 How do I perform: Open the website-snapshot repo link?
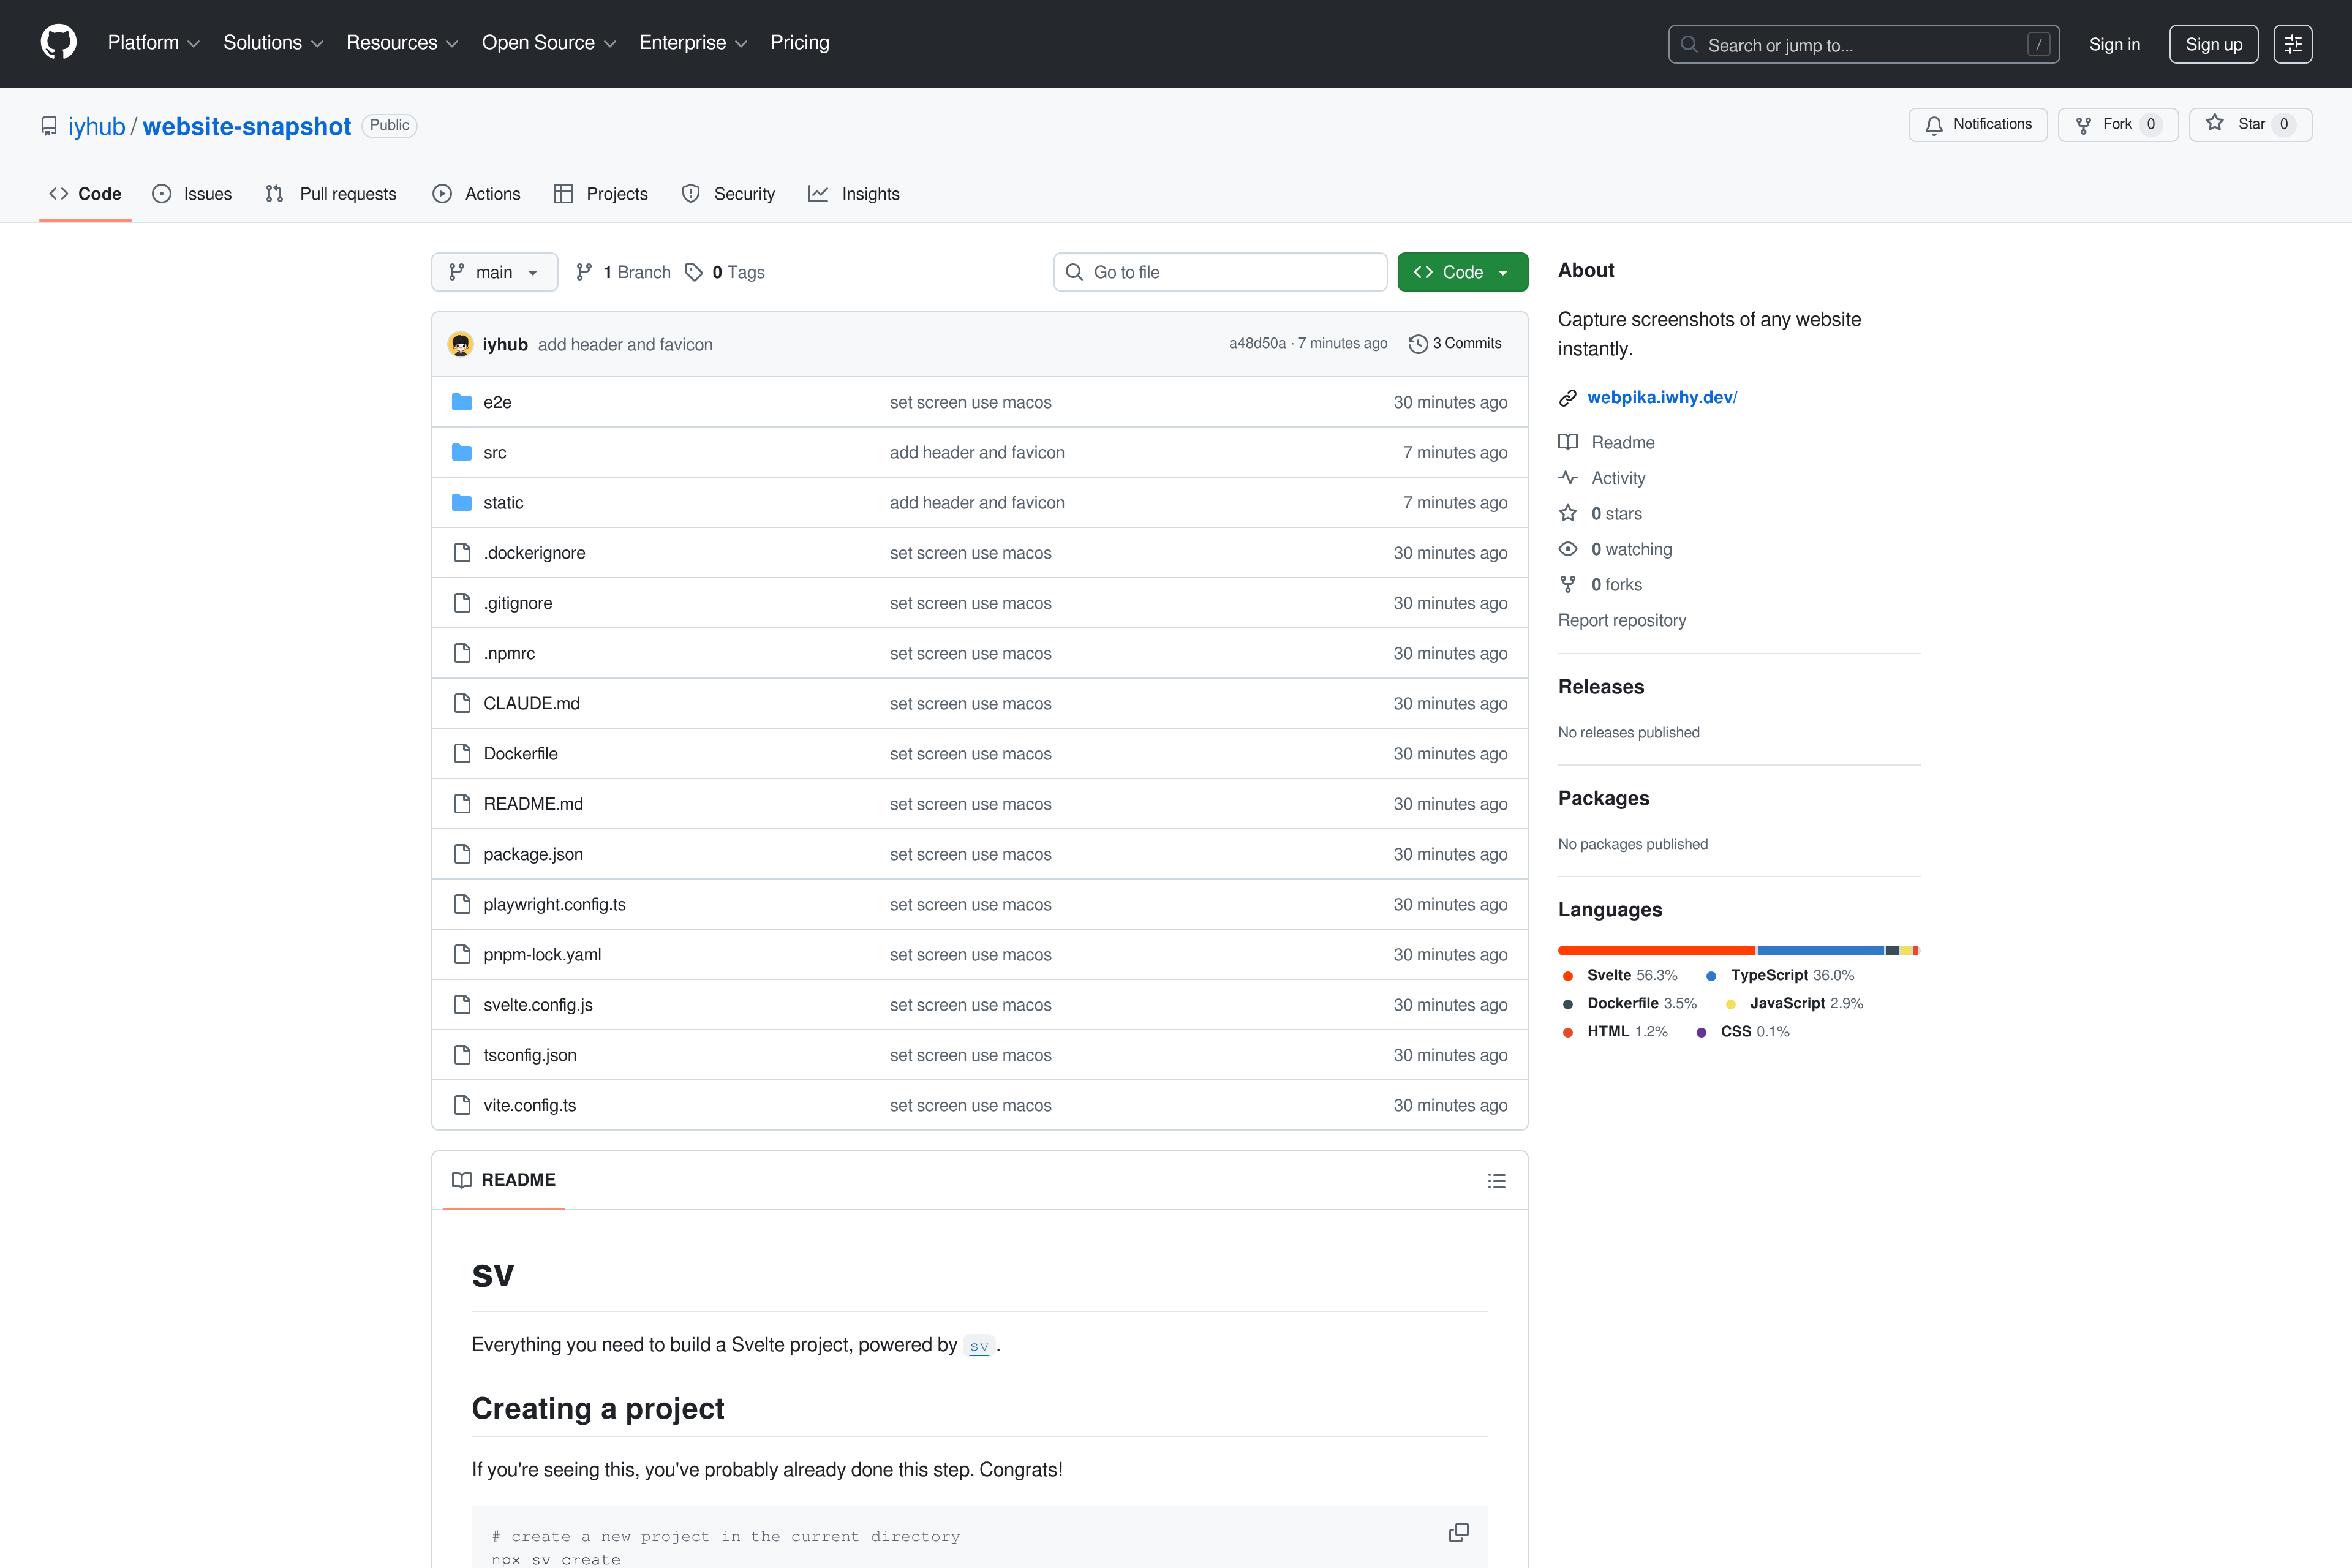247,126
